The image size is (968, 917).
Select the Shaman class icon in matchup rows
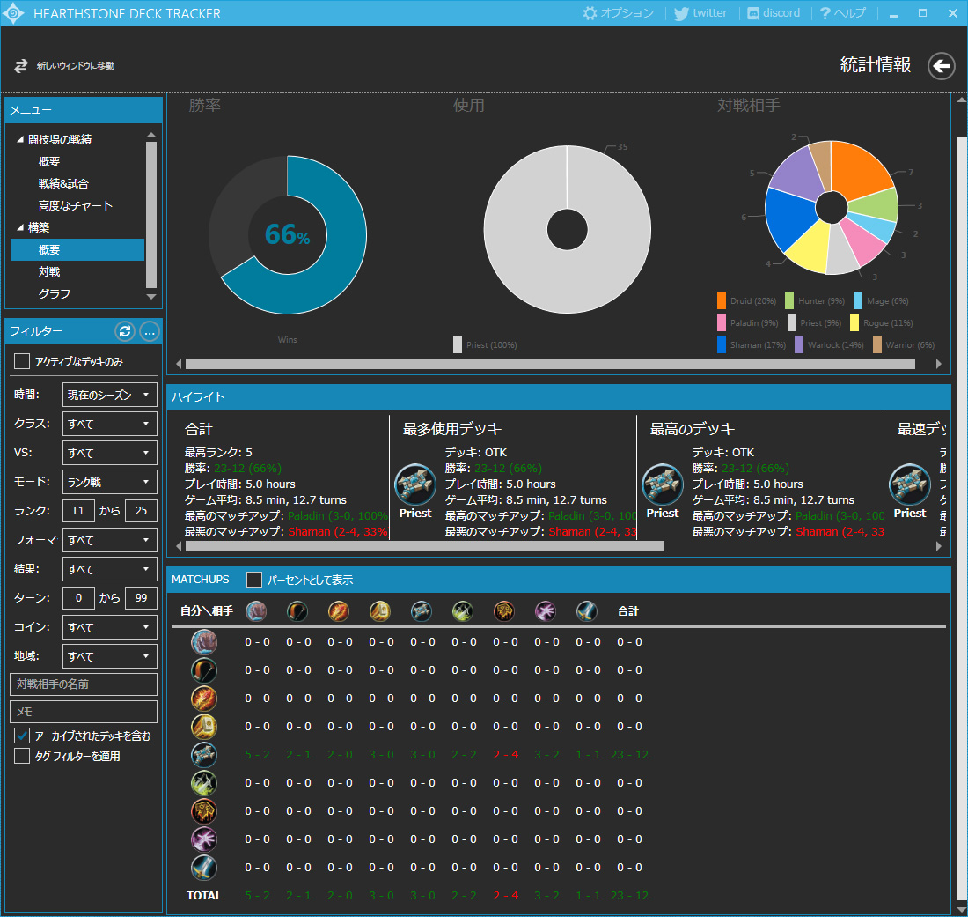(x=204, y=811)
